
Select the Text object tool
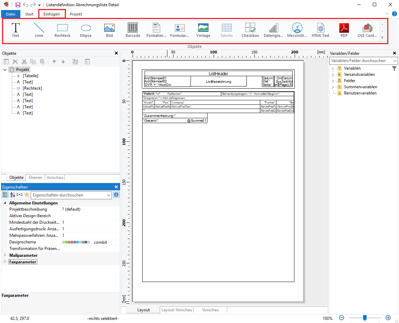click(x=16, y=30)
